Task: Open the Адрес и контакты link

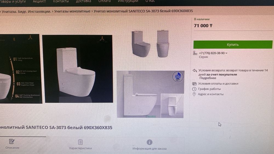Action: pyautogui.click(x=210, y=94)
